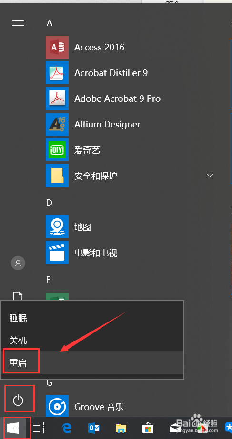
Task: Click the Acrobat Distiller 9 label
Action: (111, 73)
